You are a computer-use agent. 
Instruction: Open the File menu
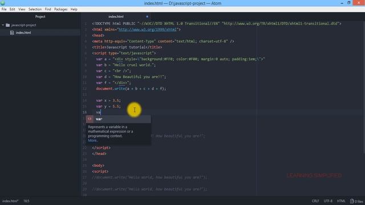pos(4,9)
